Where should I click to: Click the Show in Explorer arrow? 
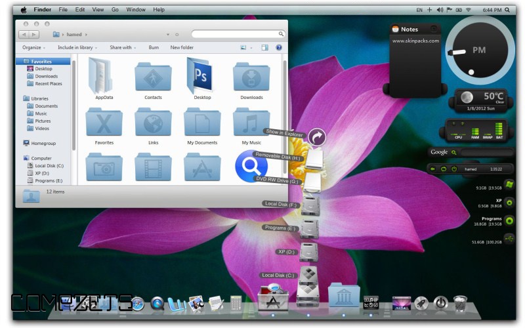click(317, 136)
